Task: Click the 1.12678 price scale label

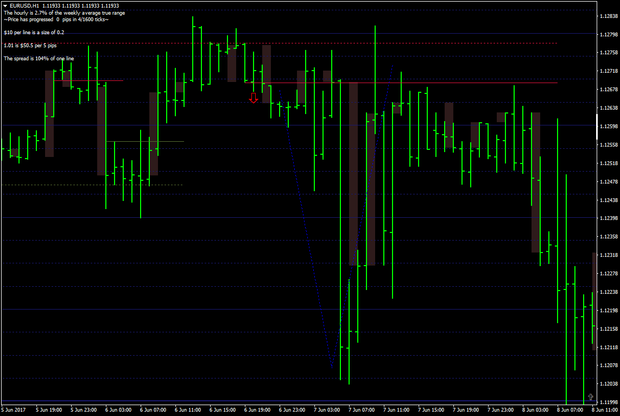Action: click(x=609, y=90)
